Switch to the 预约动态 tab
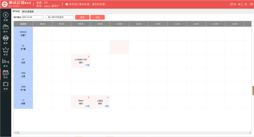The image size is (254, 137). [x=16, y=11]
